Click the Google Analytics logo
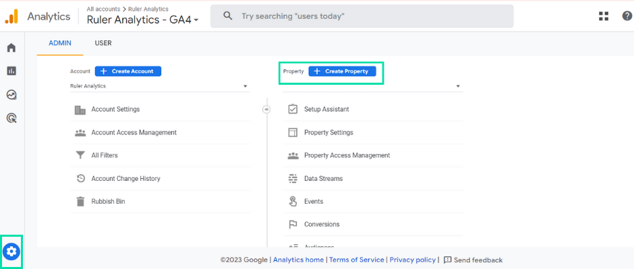Screen dimensions: 634x269 (x=11, y=16)
